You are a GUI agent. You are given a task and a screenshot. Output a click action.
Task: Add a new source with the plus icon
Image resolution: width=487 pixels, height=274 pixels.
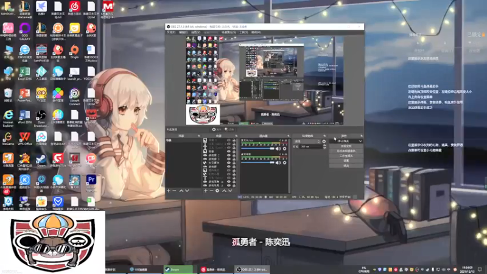[x=206, y=191]
